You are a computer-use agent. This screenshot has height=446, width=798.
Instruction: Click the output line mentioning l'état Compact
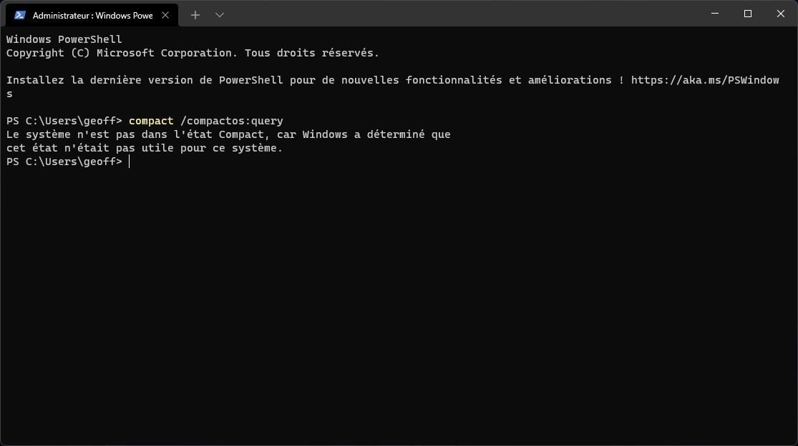(228, 134)
